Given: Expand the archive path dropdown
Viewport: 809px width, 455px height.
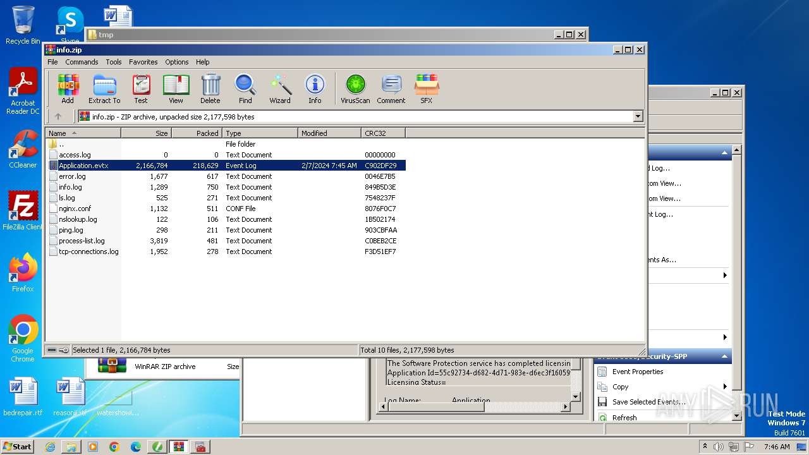Looking at the screenshot, I should click(638, 116).
